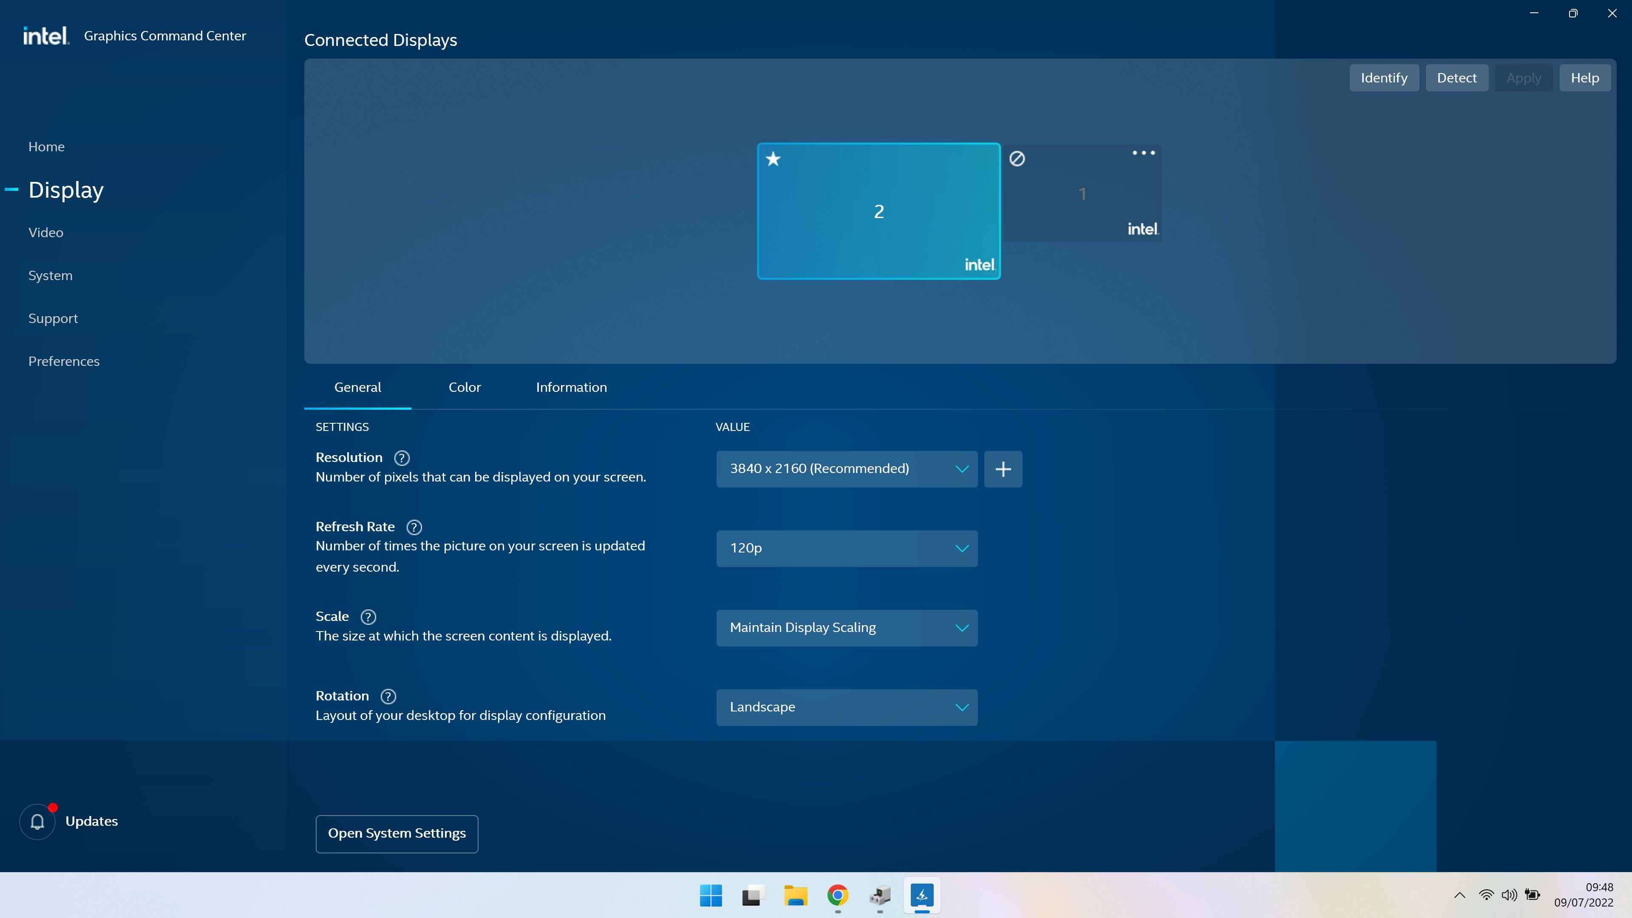Add custom resolution with plus icon

click(x=1003, y=469)
